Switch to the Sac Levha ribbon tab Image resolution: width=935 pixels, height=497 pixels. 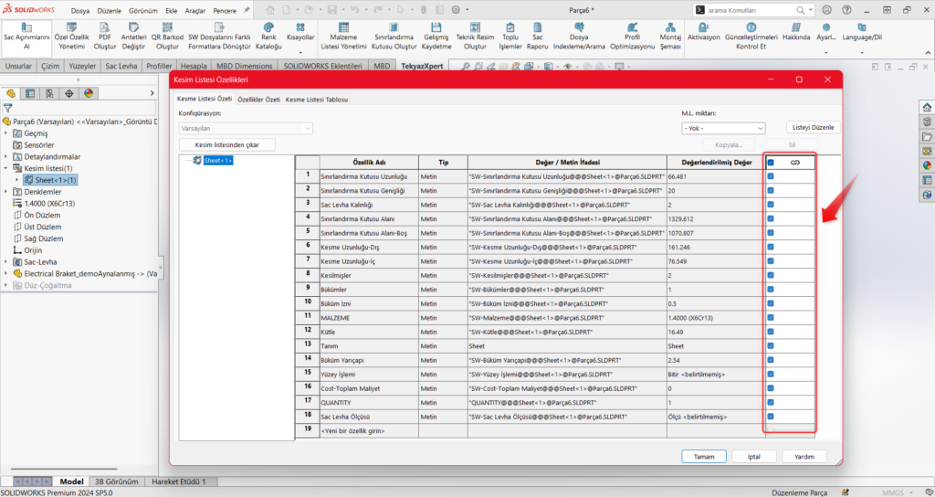tap(121, 66)
